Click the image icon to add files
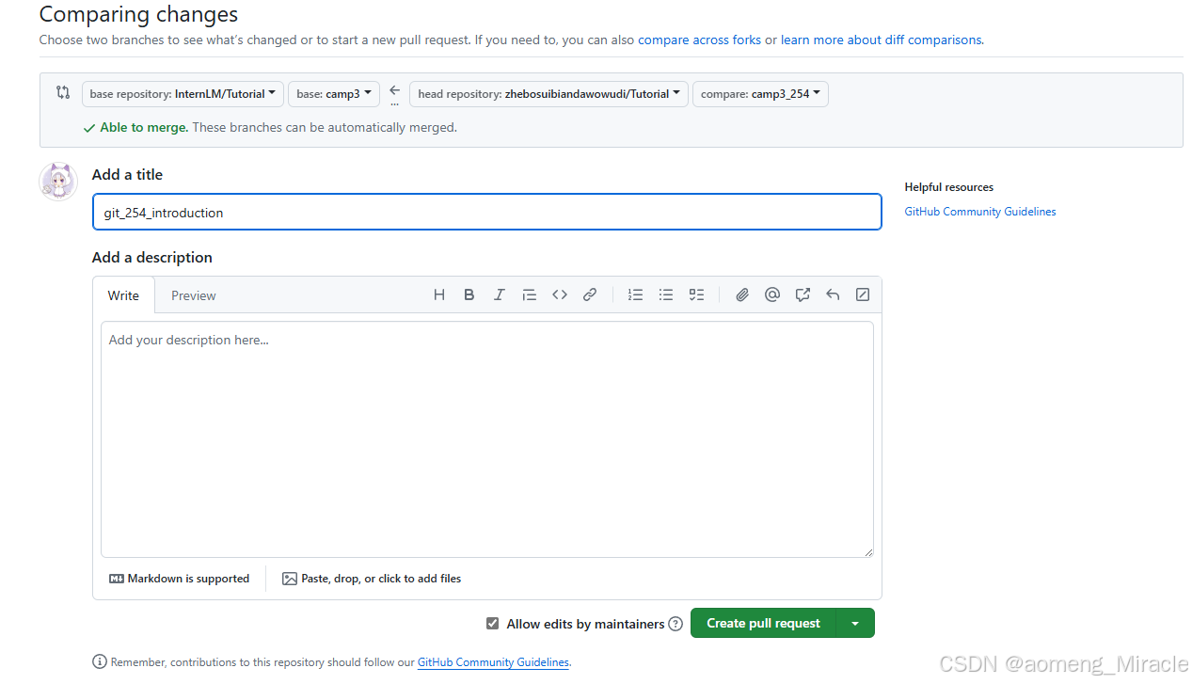 pos(290,579)
